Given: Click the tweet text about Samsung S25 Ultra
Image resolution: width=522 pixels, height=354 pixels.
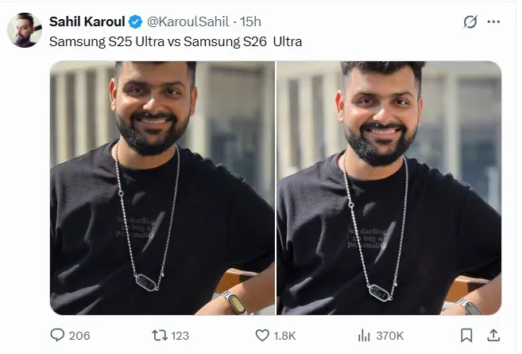Looking at the screenshot, I should point(176,41).
